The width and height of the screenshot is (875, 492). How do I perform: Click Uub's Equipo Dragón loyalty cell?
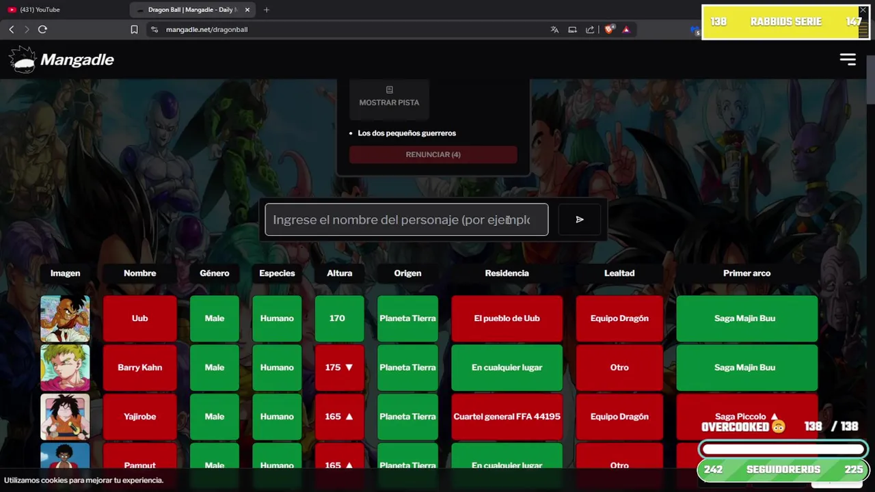point(619,318)
